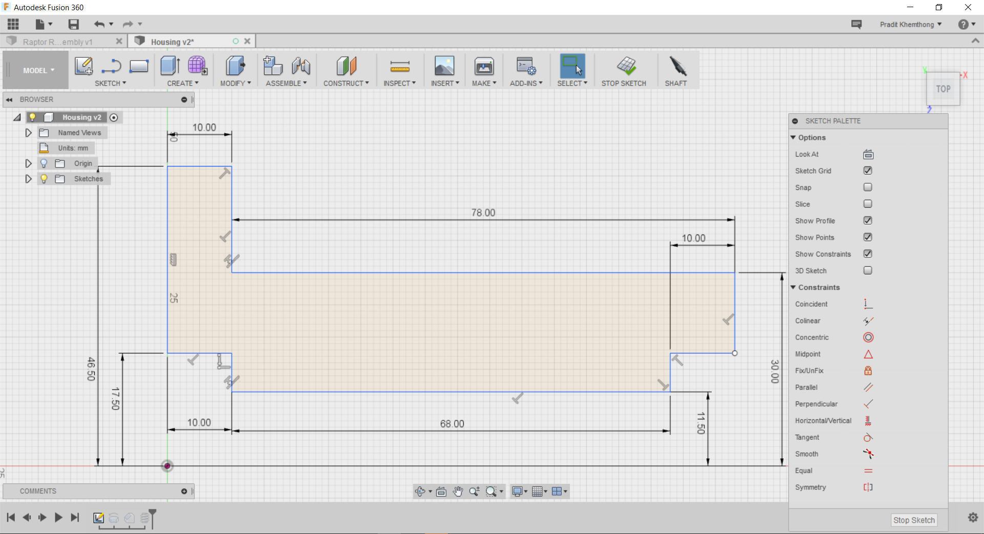
Task: Click the Look At icon in Sketch Palette
Action: point(868,154)
